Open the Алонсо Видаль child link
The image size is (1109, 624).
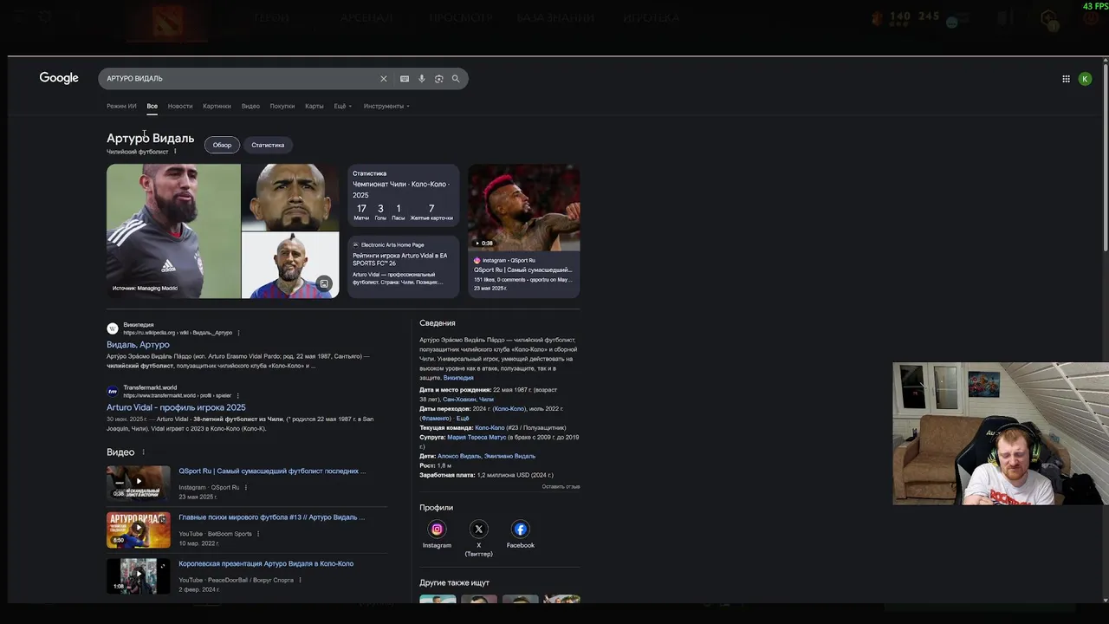coord(459,456)
